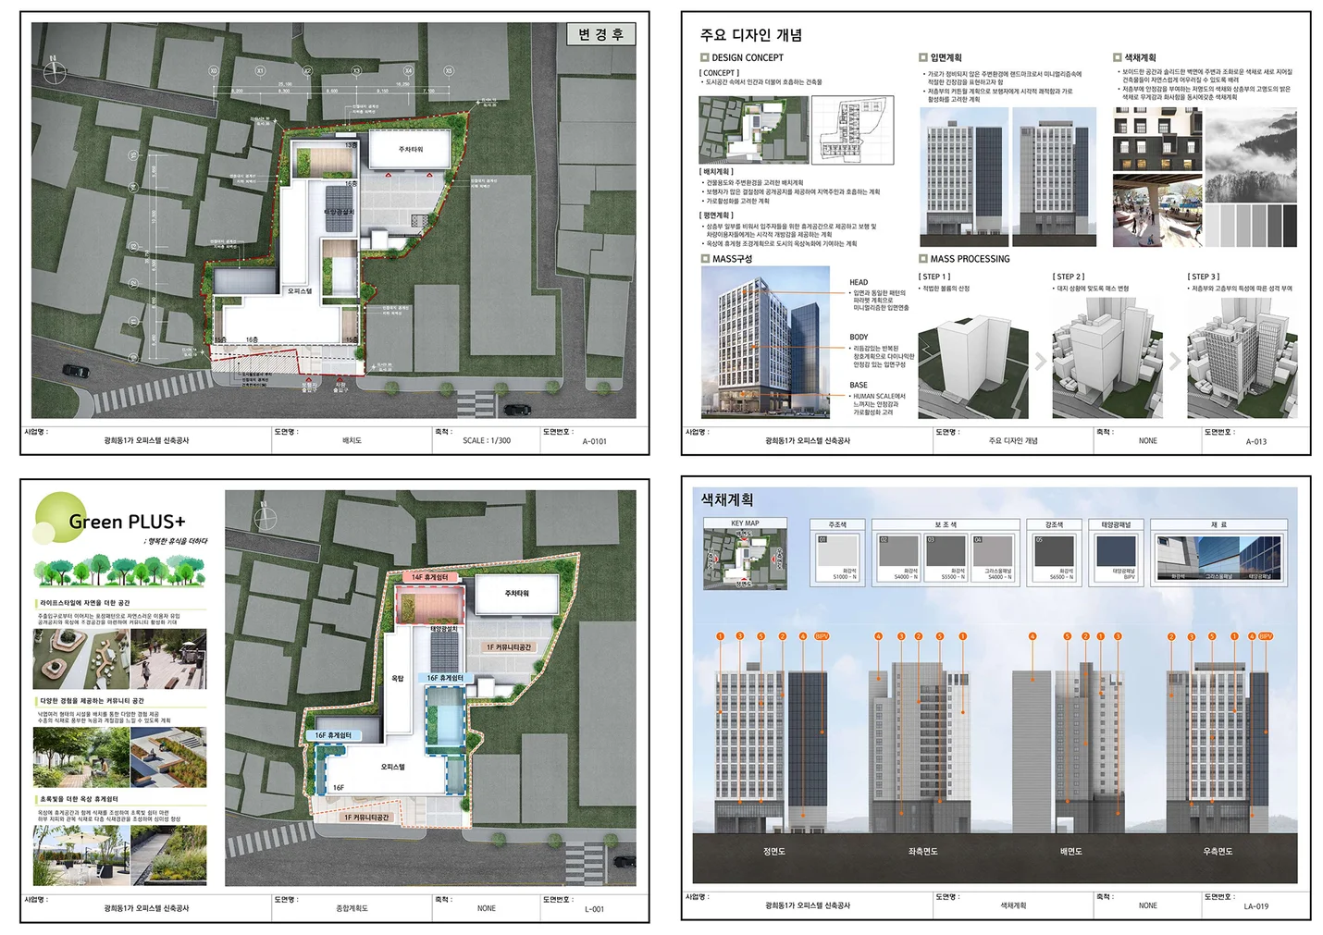Click the 'MASS구성' heading
Viewport: 1323px width, 935px height.
pyautogui.click(x=733, y=259)
